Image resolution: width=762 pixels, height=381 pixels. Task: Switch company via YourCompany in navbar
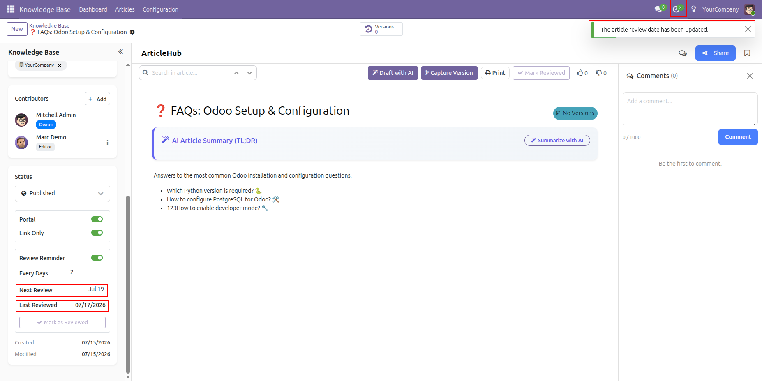720,9
